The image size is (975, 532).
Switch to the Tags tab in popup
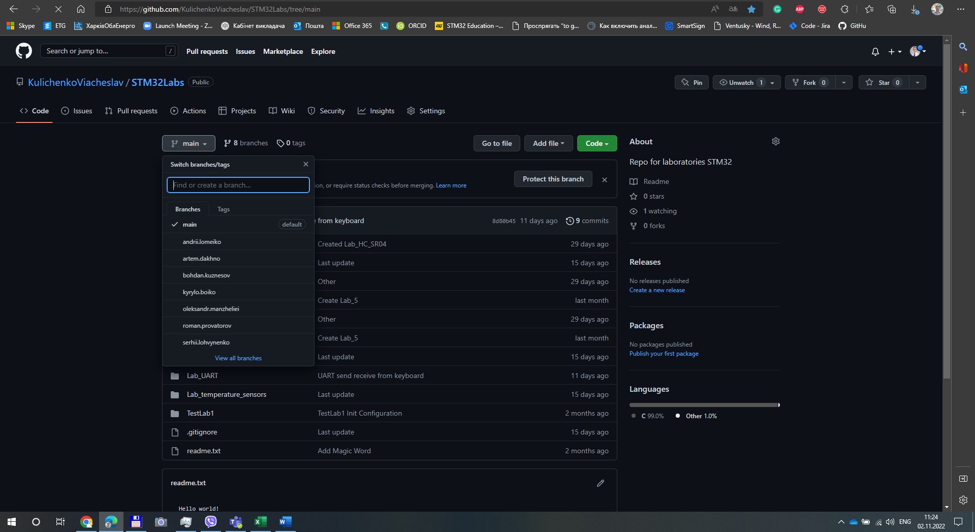tap(224, 209)
